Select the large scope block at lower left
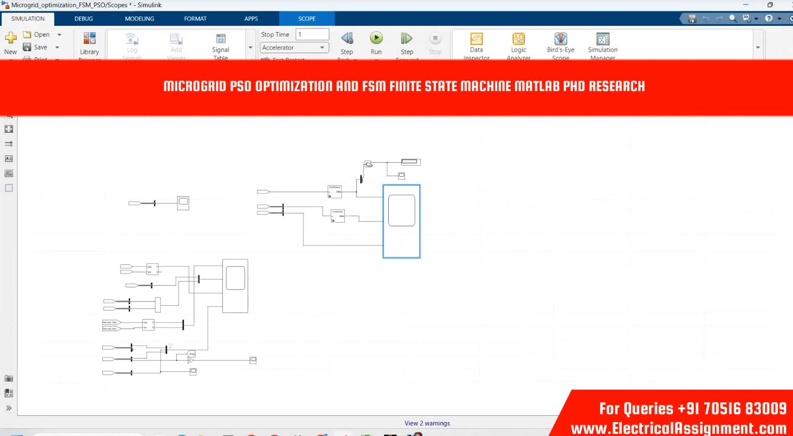Viewport: 793px width, 436px height. point(235,286)
